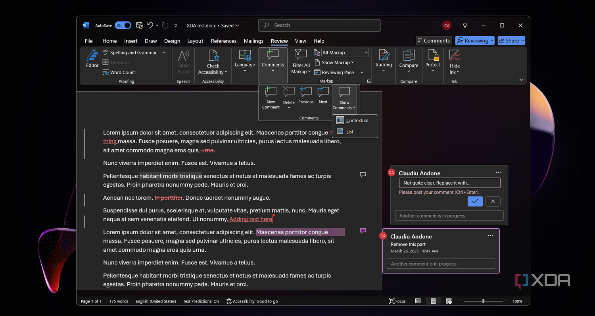Click the comment text field Not quite clear
The width and height of the screenshot is (595, 316).
pyautogui.click(x=449, y=183)
